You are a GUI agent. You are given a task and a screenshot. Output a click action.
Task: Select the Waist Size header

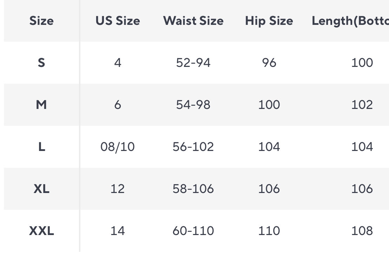193,21
